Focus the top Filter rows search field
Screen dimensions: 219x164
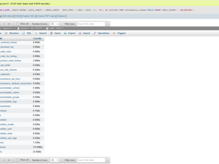91,24
